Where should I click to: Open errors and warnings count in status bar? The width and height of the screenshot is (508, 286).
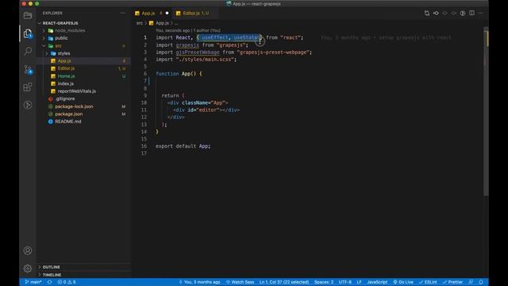tap(67, 282)
